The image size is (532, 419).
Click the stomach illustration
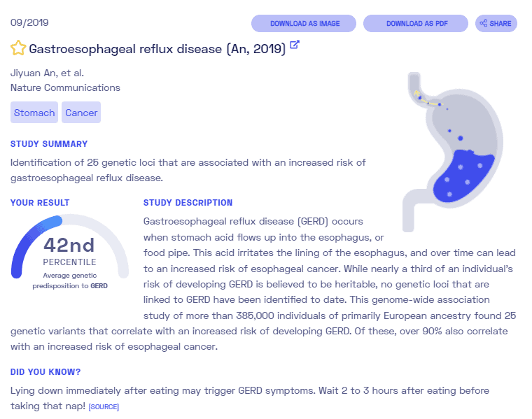click(453, 152)
